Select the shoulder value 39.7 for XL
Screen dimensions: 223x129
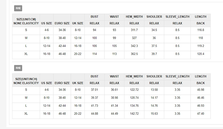coord(154,54)
